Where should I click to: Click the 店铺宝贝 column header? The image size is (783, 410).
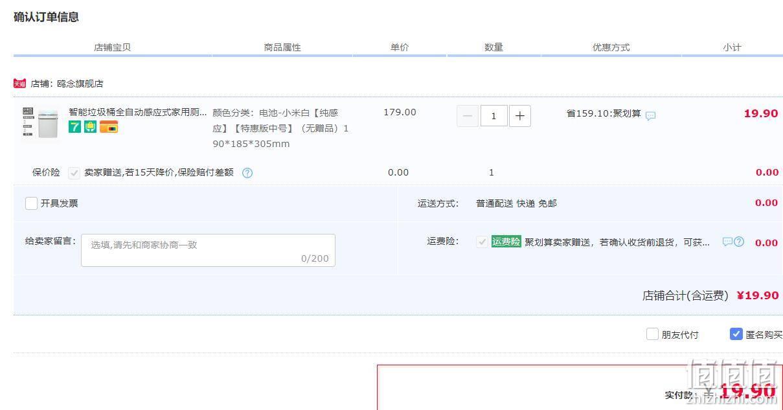point(113,47)
